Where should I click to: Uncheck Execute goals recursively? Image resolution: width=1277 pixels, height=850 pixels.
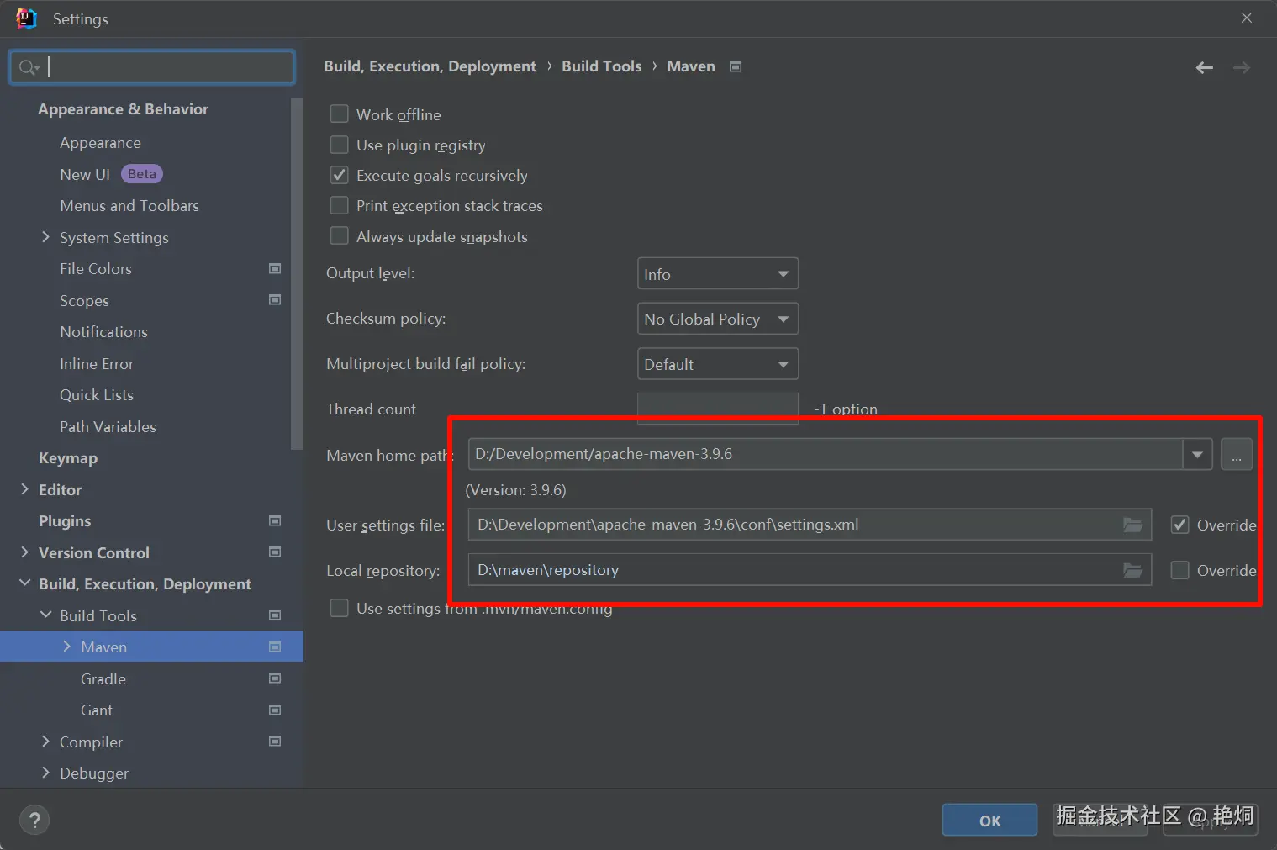pyautogui.click(x=339, y=175)
